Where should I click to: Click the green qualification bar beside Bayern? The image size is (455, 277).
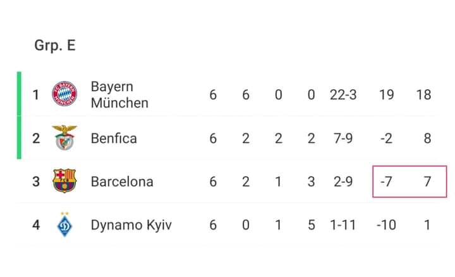19,94
